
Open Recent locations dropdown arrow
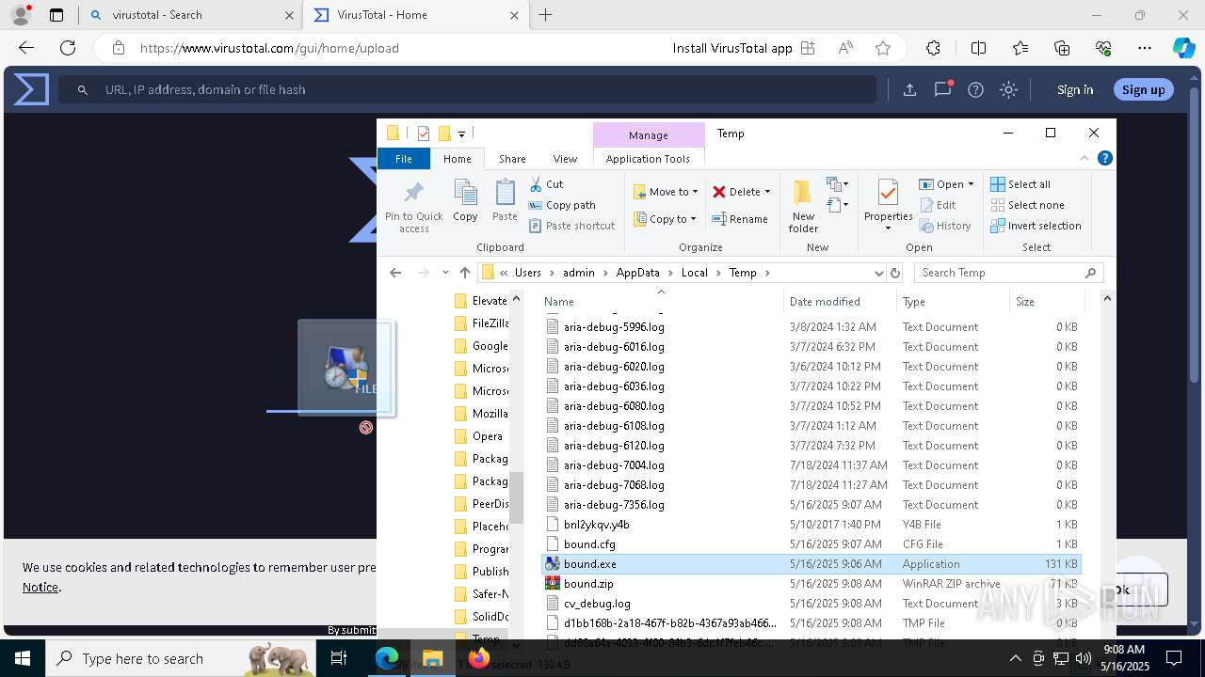pos(445,273)
